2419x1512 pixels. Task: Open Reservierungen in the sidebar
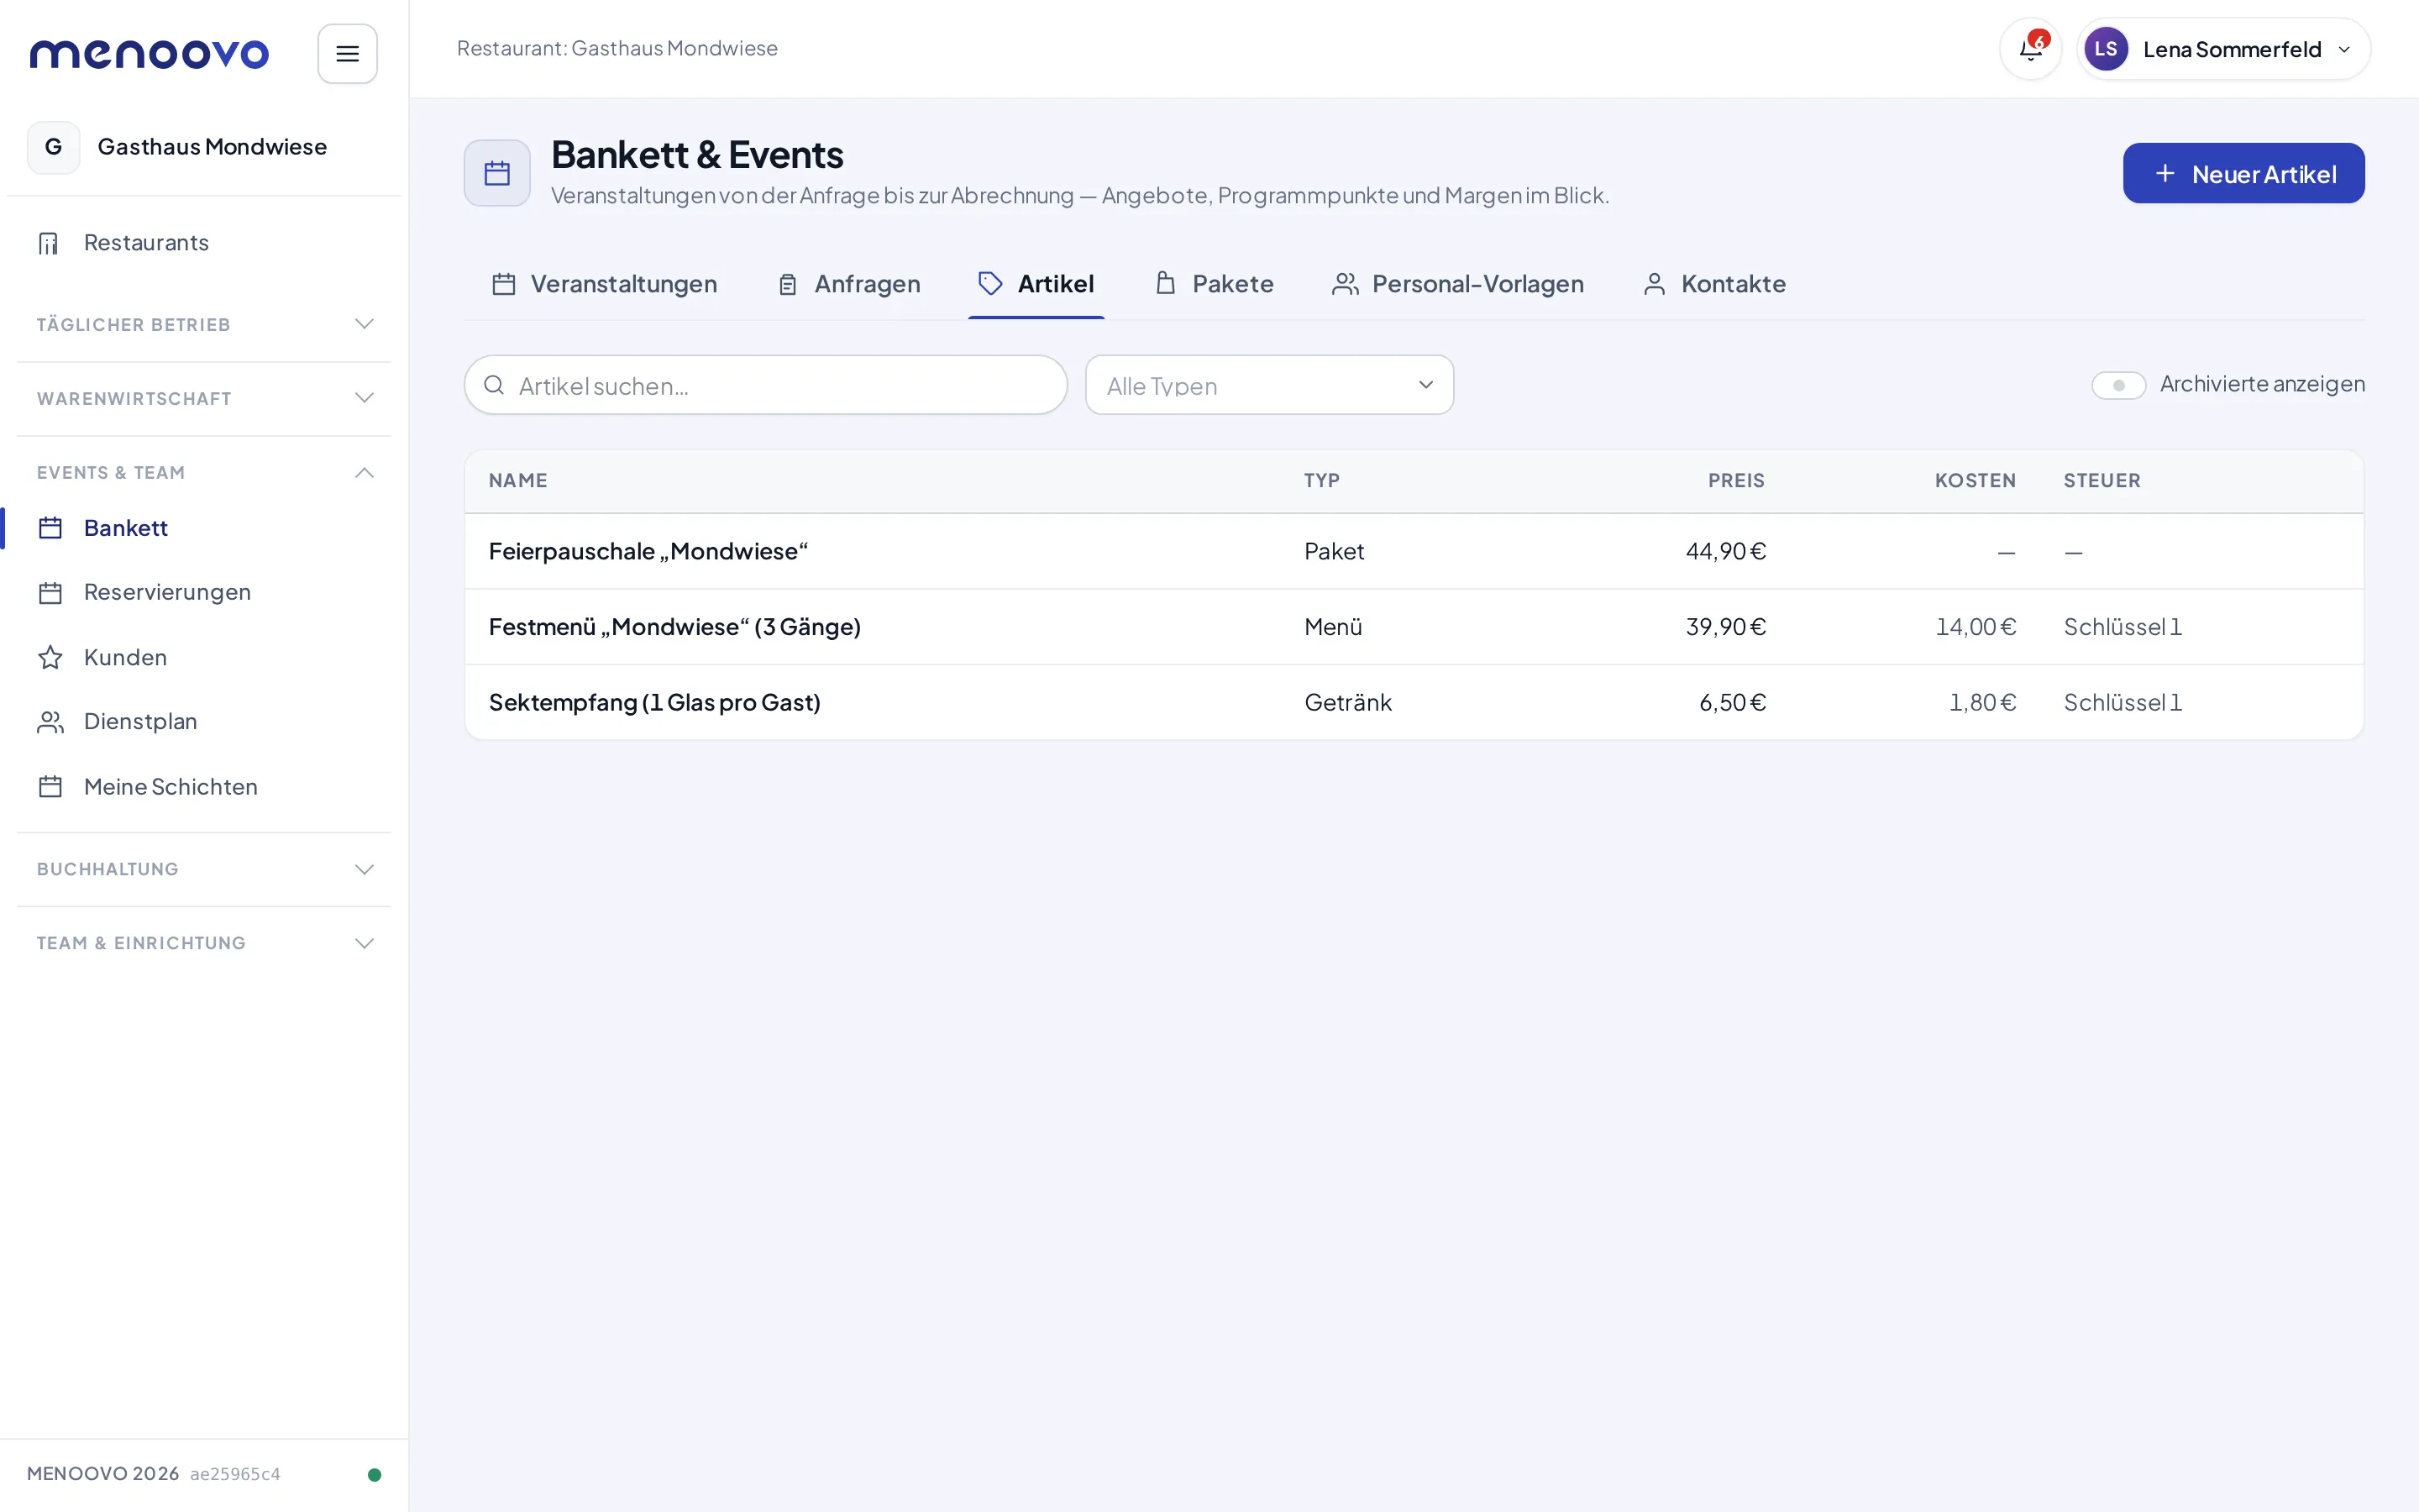(204, 593)
